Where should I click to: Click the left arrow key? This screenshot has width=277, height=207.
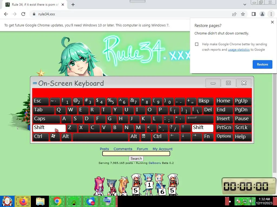[x=174, y=137]
